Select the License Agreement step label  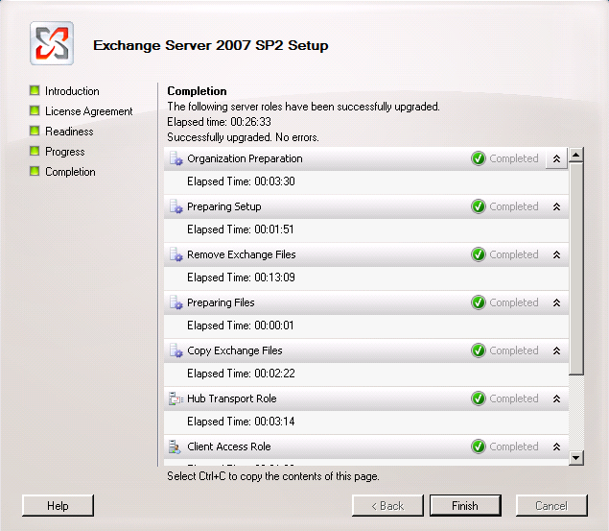point(89,111)
